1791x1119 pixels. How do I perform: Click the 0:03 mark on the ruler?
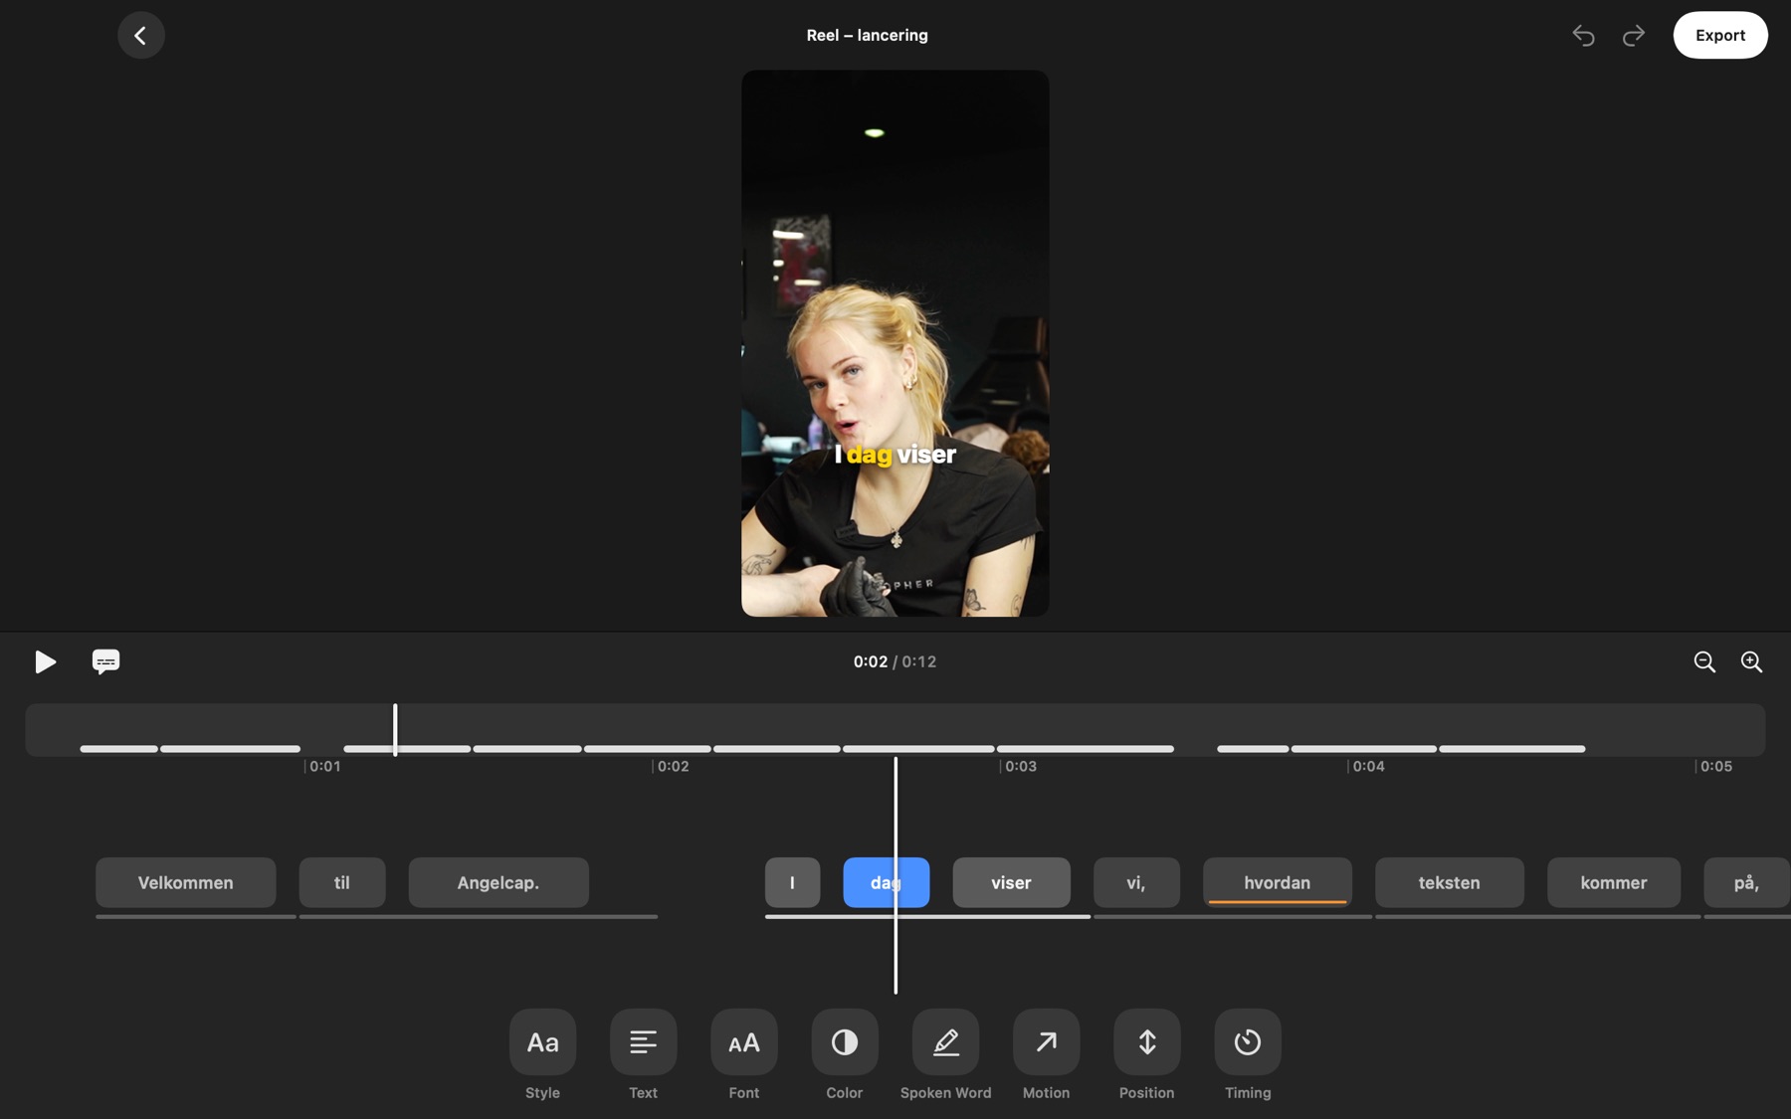tap(1020, 766)
